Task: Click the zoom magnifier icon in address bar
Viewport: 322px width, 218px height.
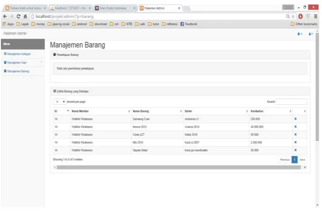Action: (x=288, y=16)
